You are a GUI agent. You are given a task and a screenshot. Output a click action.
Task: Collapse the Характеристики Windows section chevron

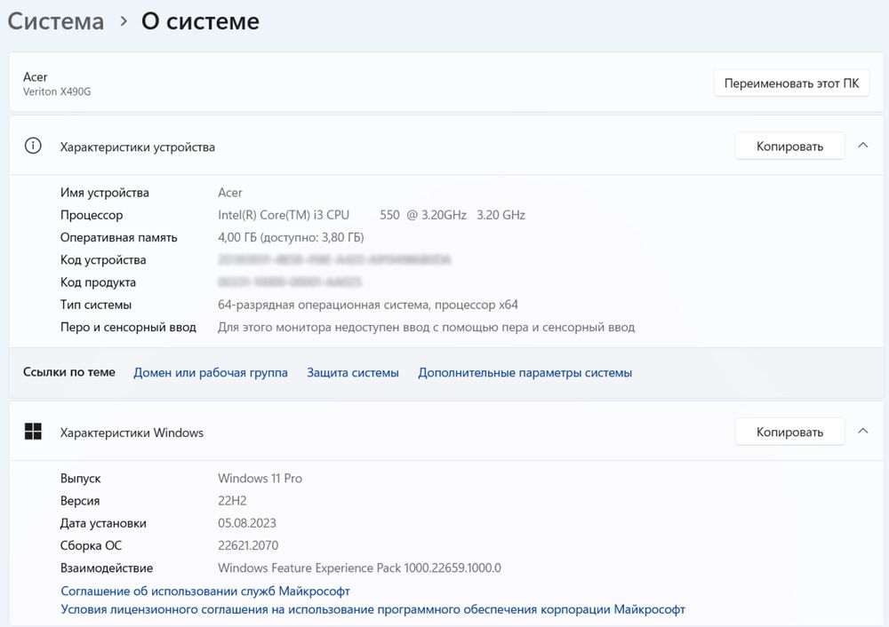[x=863, y=432]
